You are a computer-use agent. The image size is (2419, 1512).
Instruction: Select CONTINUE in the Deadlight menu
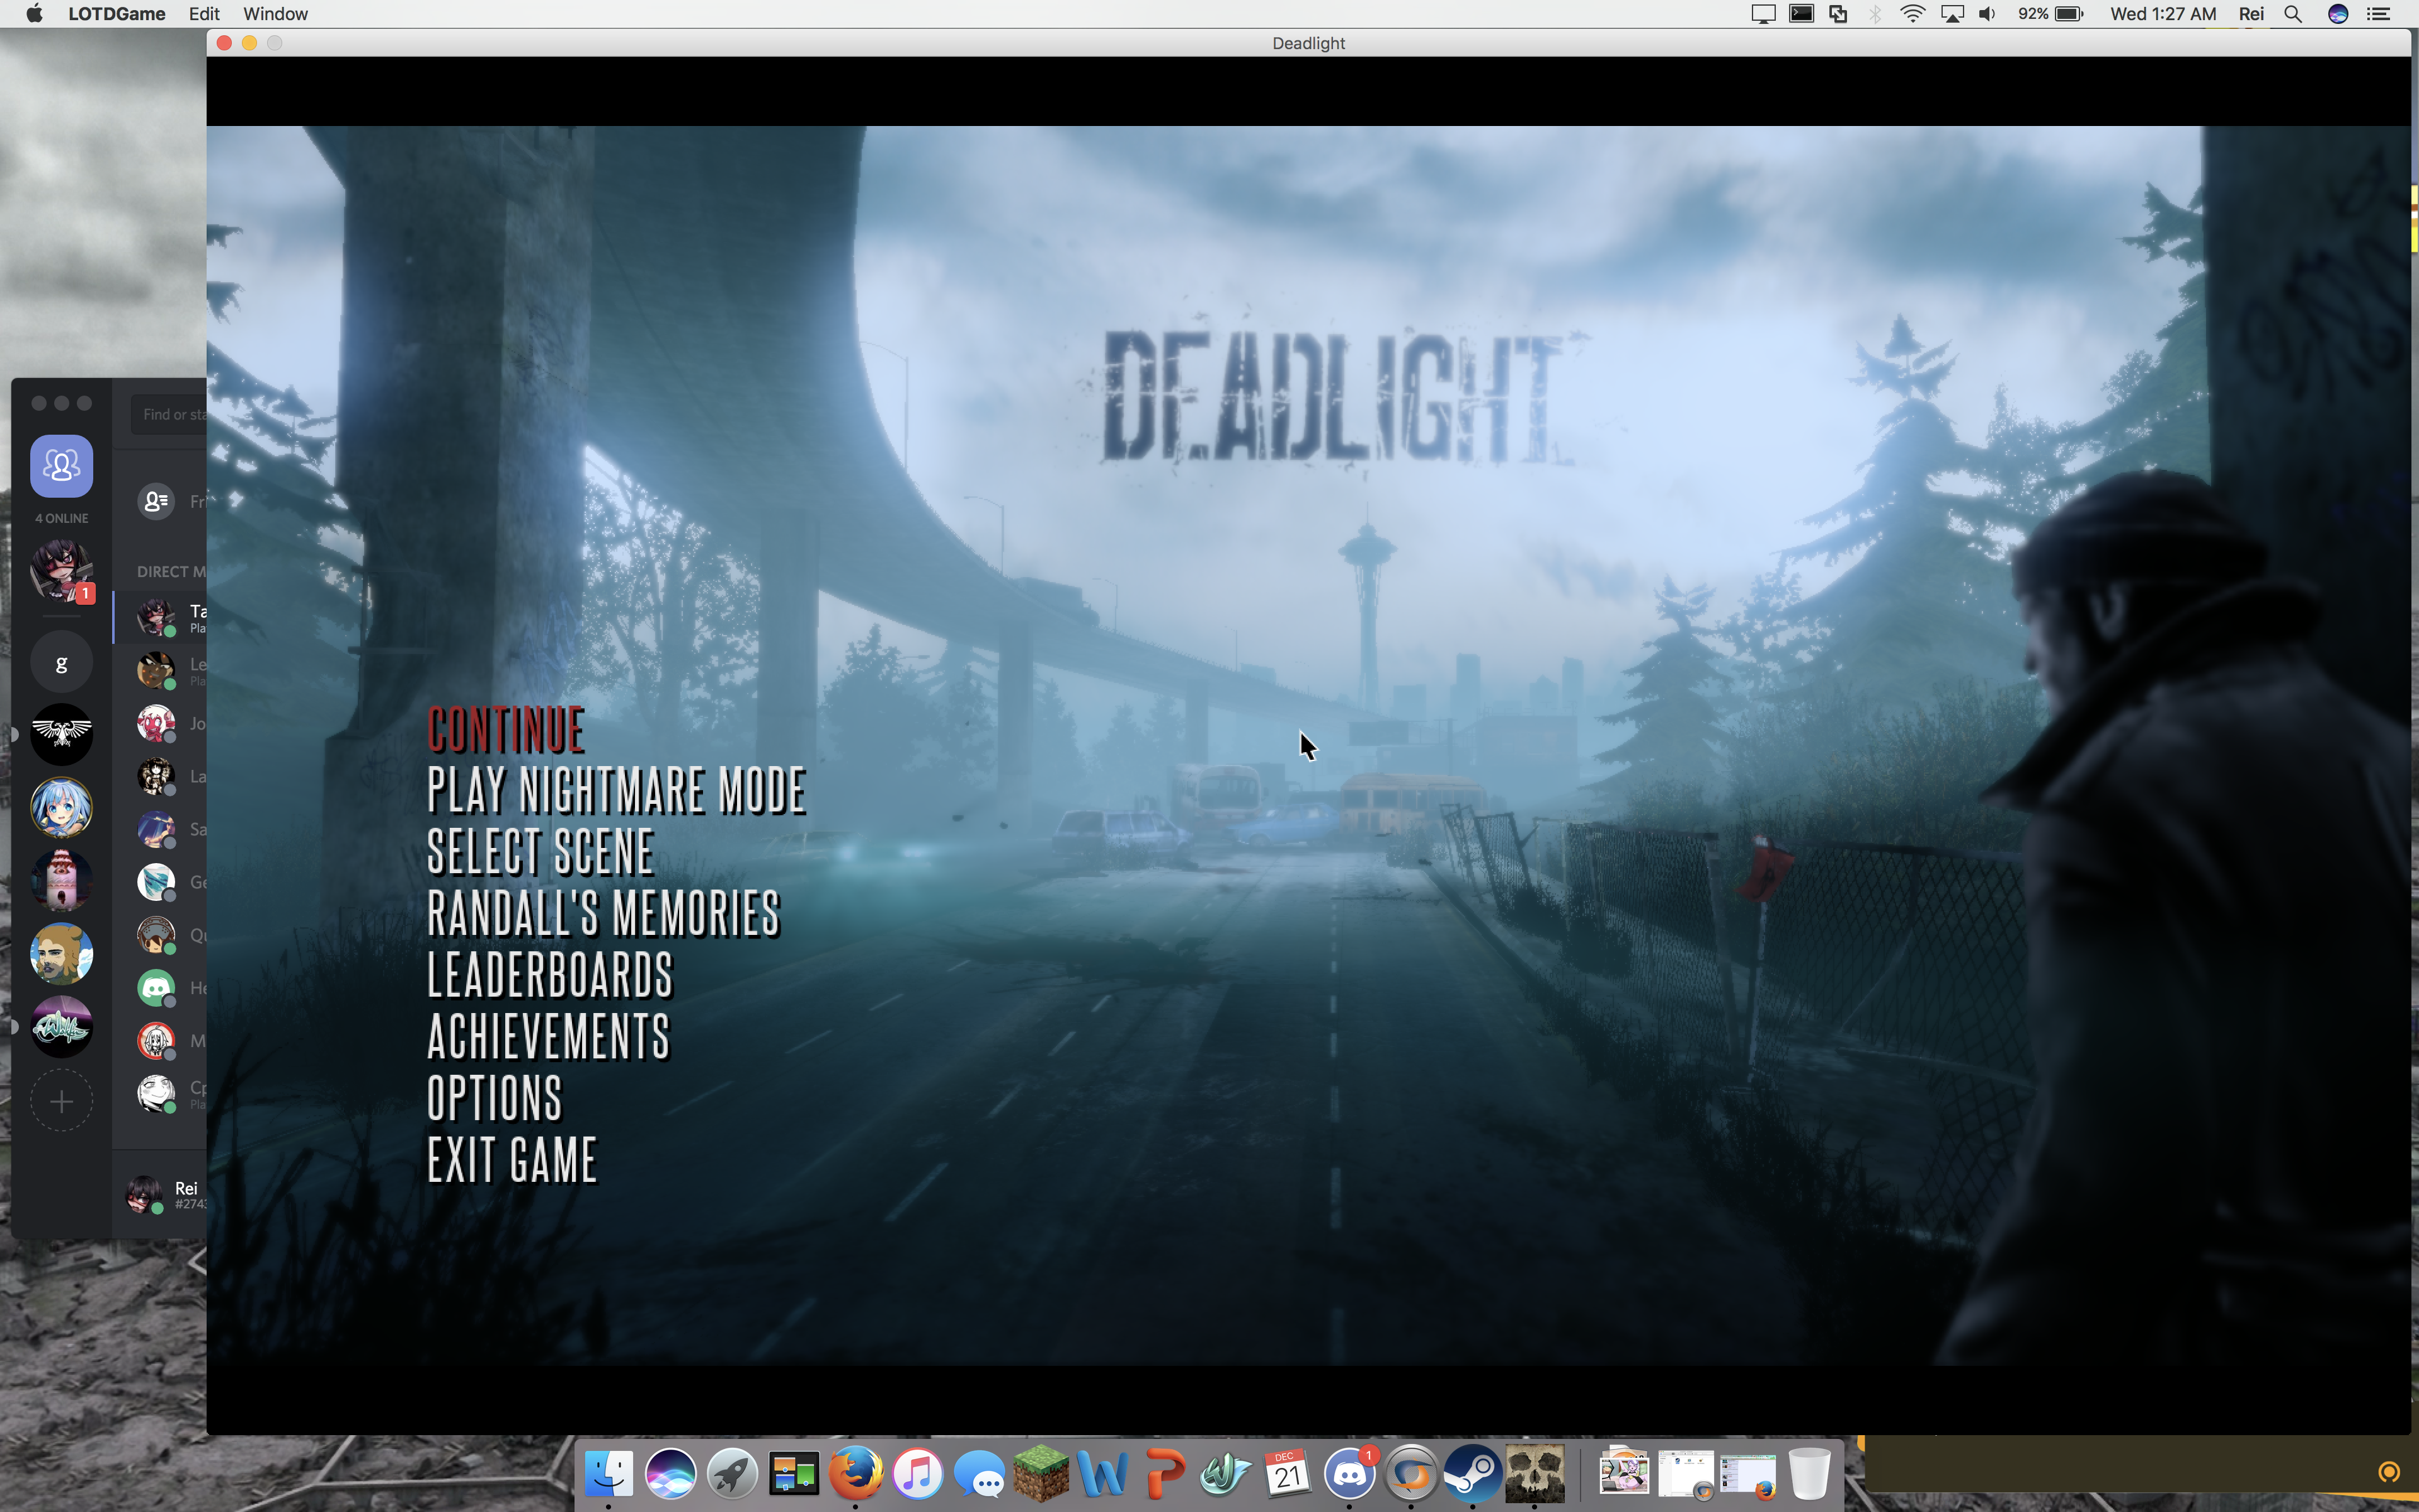pos(506,730)
